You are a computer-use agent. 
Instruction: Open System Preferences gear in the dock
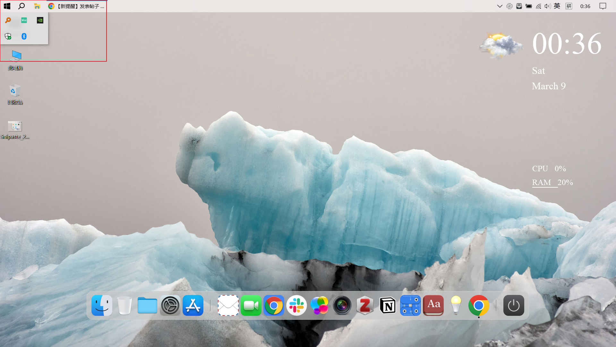point(170,305)
